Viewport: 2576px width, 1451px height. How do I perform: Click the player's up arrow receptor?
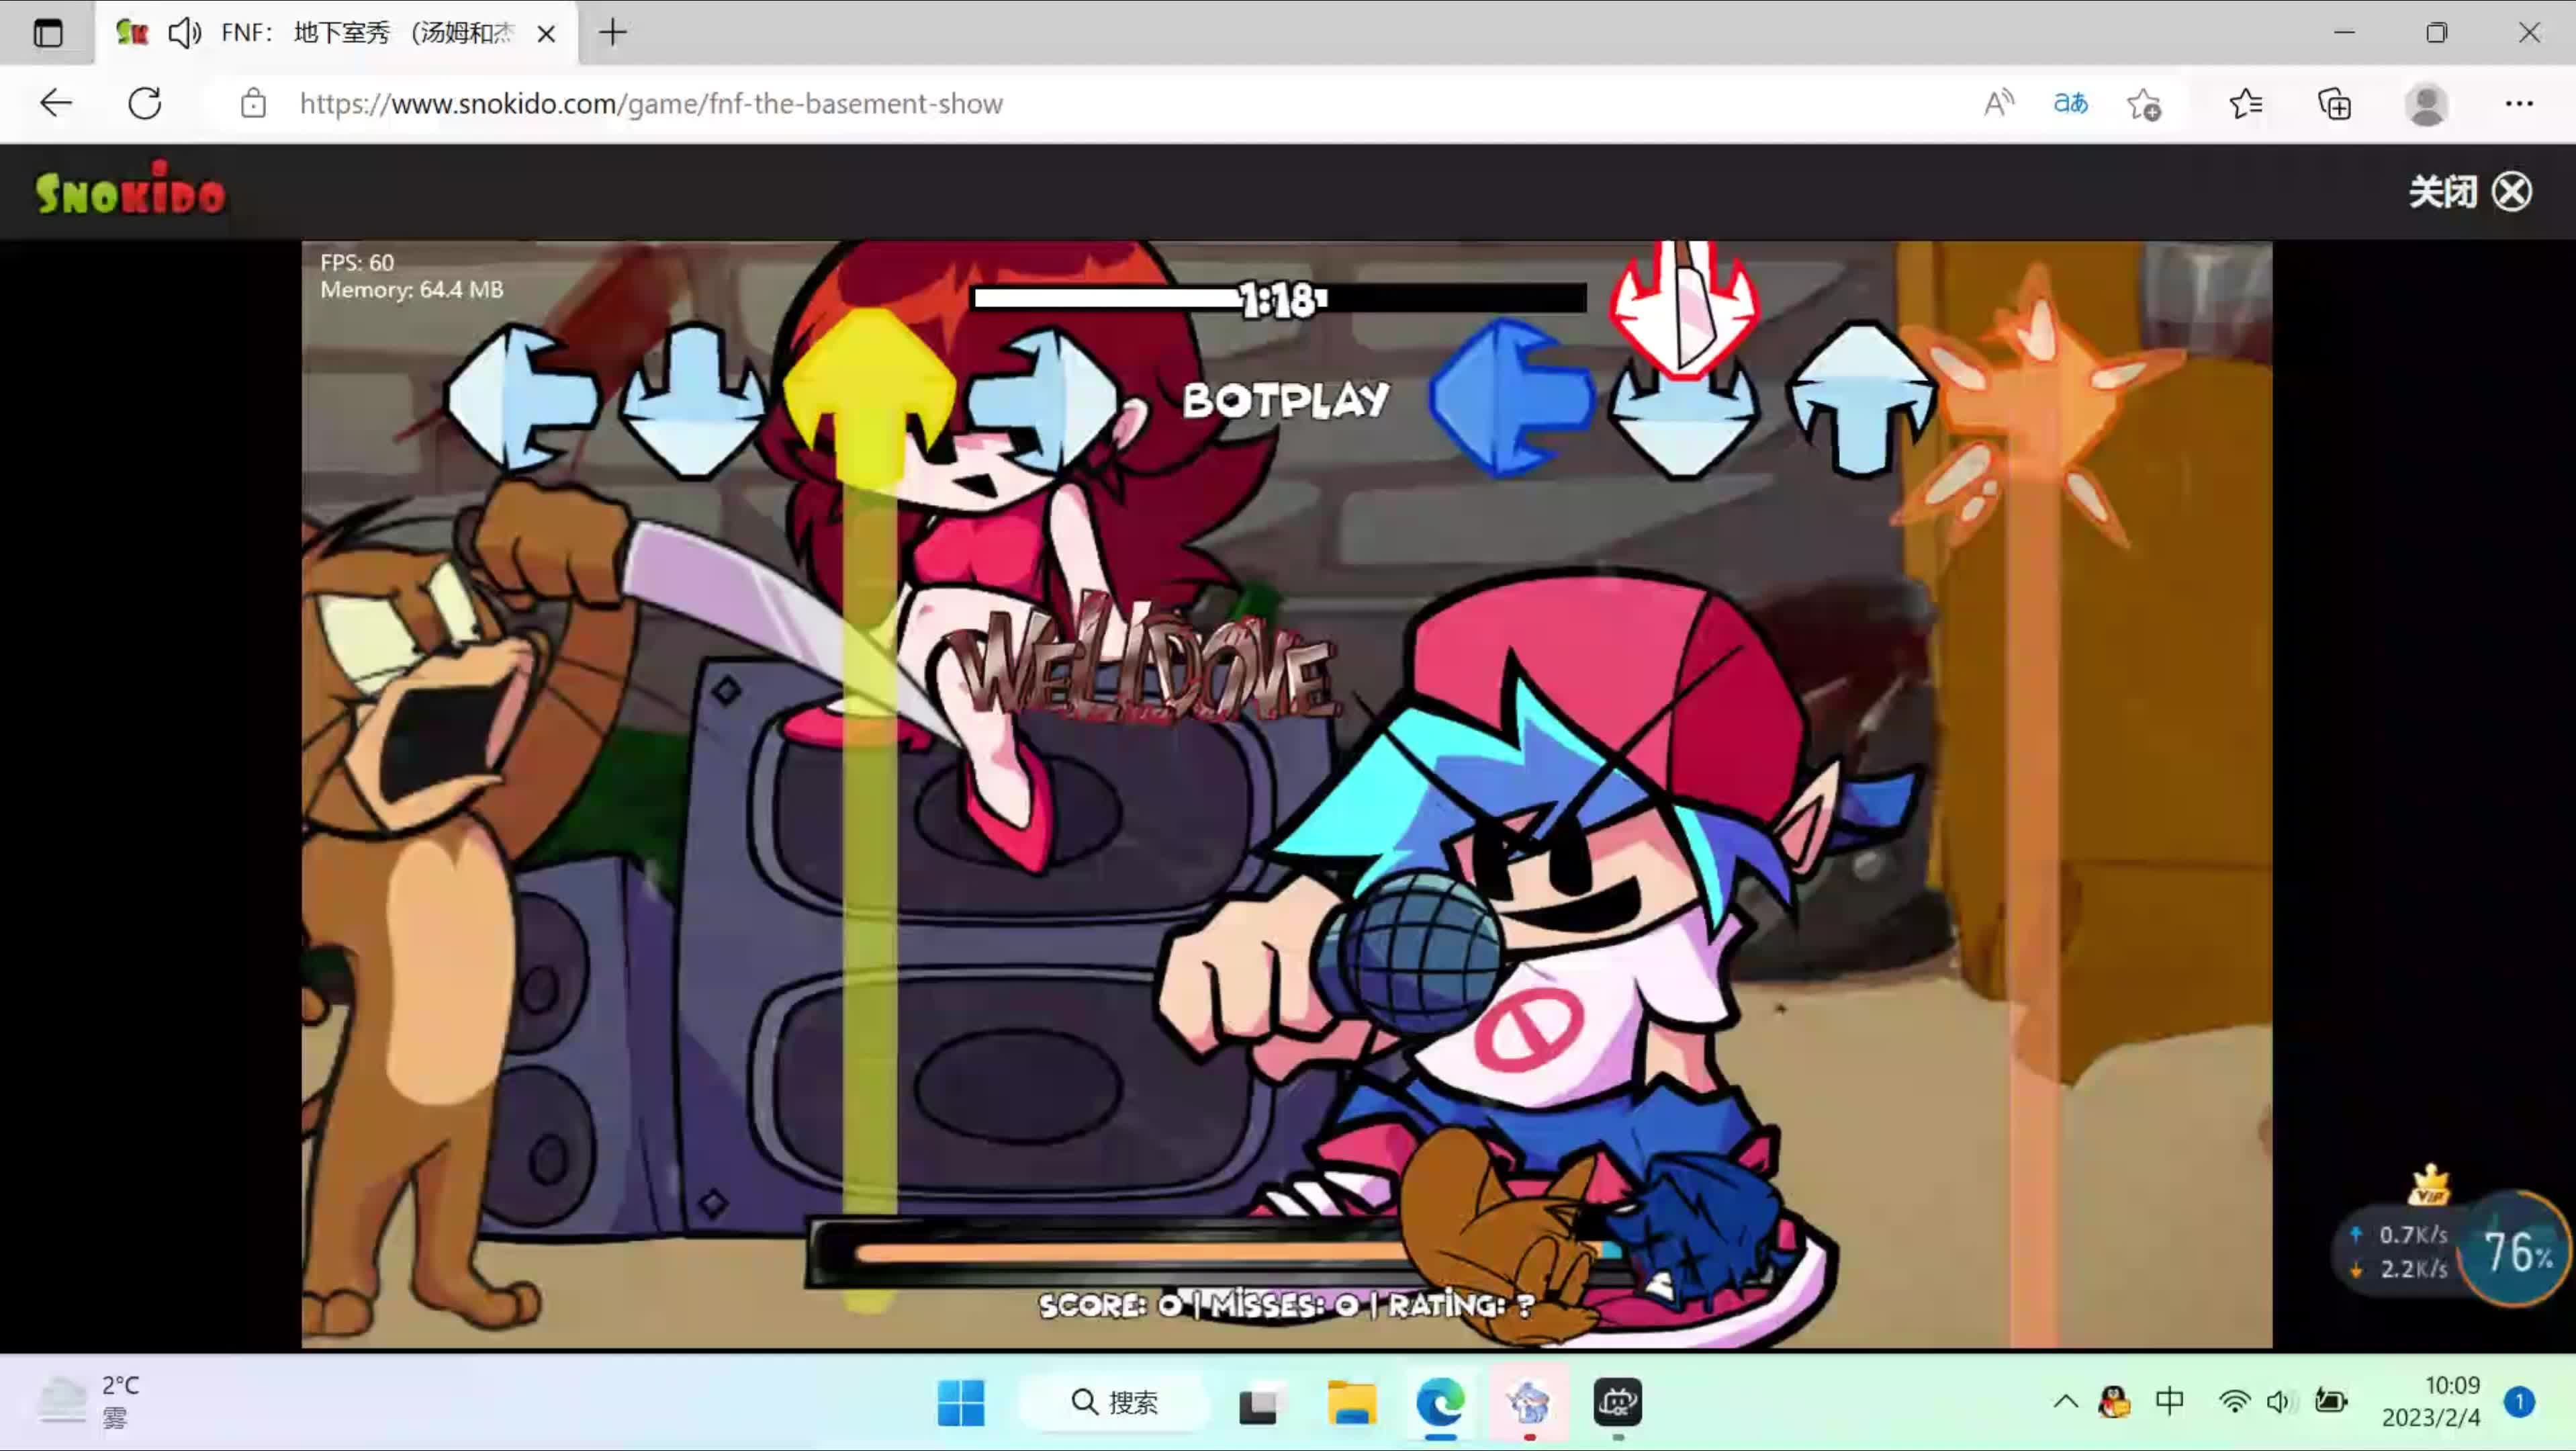pyautogui.click(x=1862, y=398)
